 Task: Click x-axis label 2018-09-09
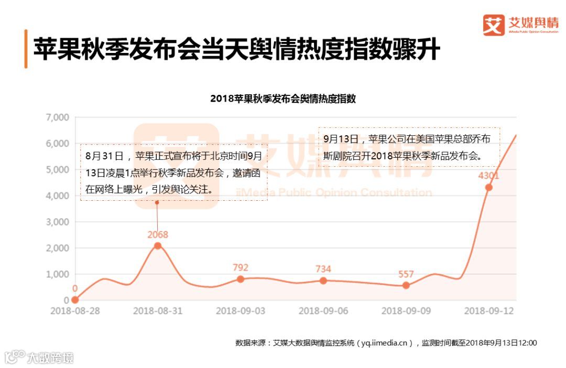[x=406, y=311]
